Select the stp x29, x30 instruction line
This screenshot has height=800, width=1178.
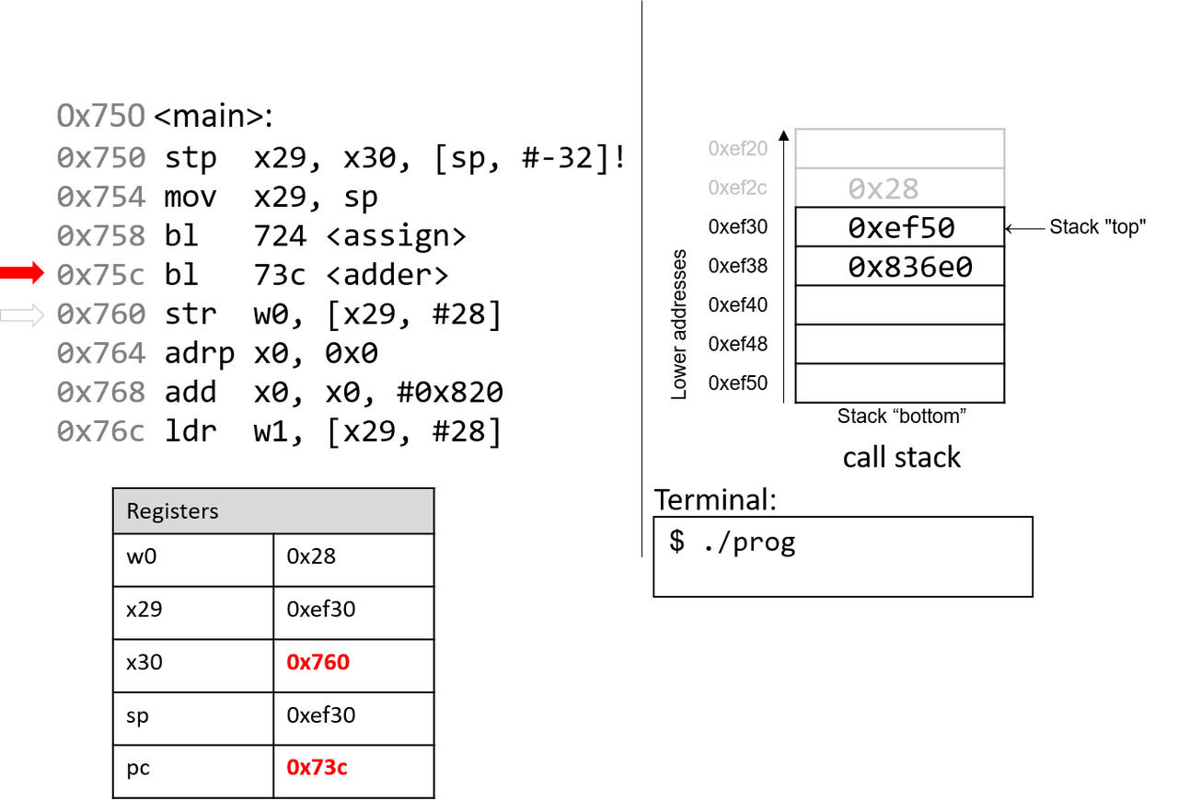[396, 157]
